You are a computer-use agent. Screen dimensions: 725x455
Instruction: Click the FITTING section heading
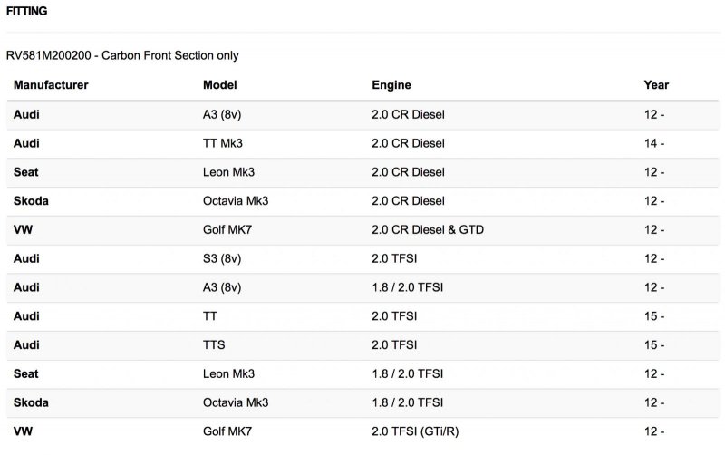[27, 12]
